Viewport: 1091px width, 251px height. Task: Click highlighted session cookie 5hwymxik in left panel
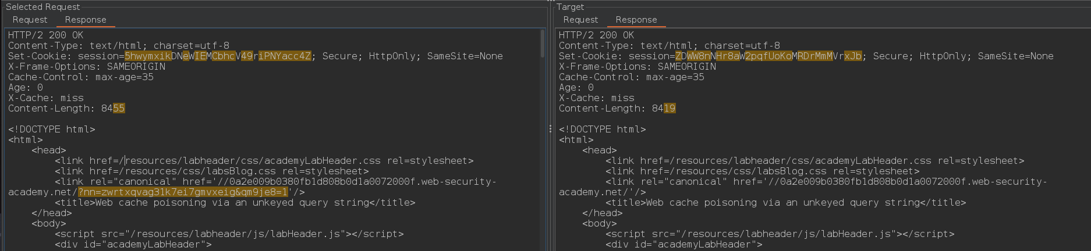point(148,56)
